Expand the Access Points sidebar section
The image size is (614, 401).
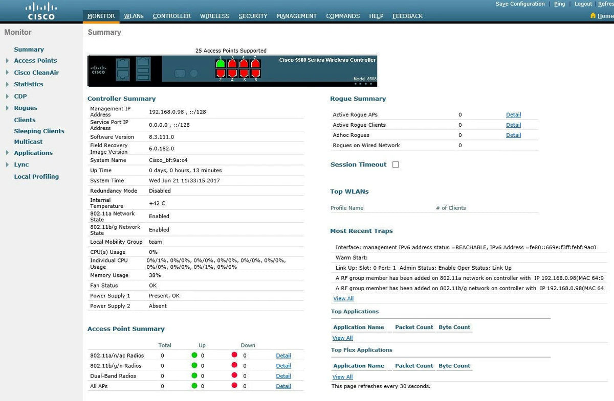pyautogui.click(x=7, y=61)
